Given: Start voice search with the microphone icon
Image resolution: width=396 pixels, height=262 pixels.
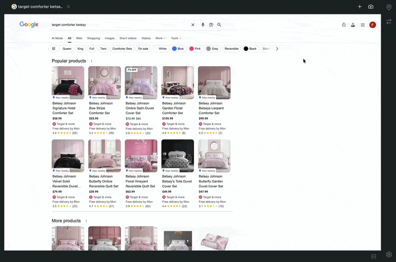Looking at the screenshot, I should (203, 25).
